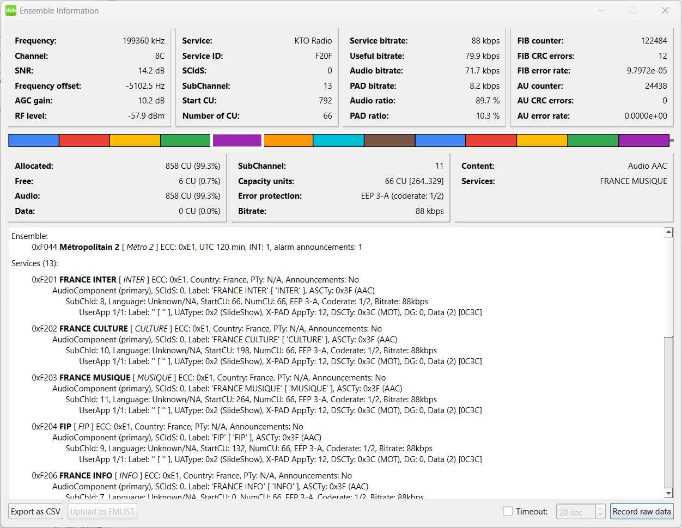
Task: Click the AU error rate value 0.0000e+00
Action: click(646, 116)
